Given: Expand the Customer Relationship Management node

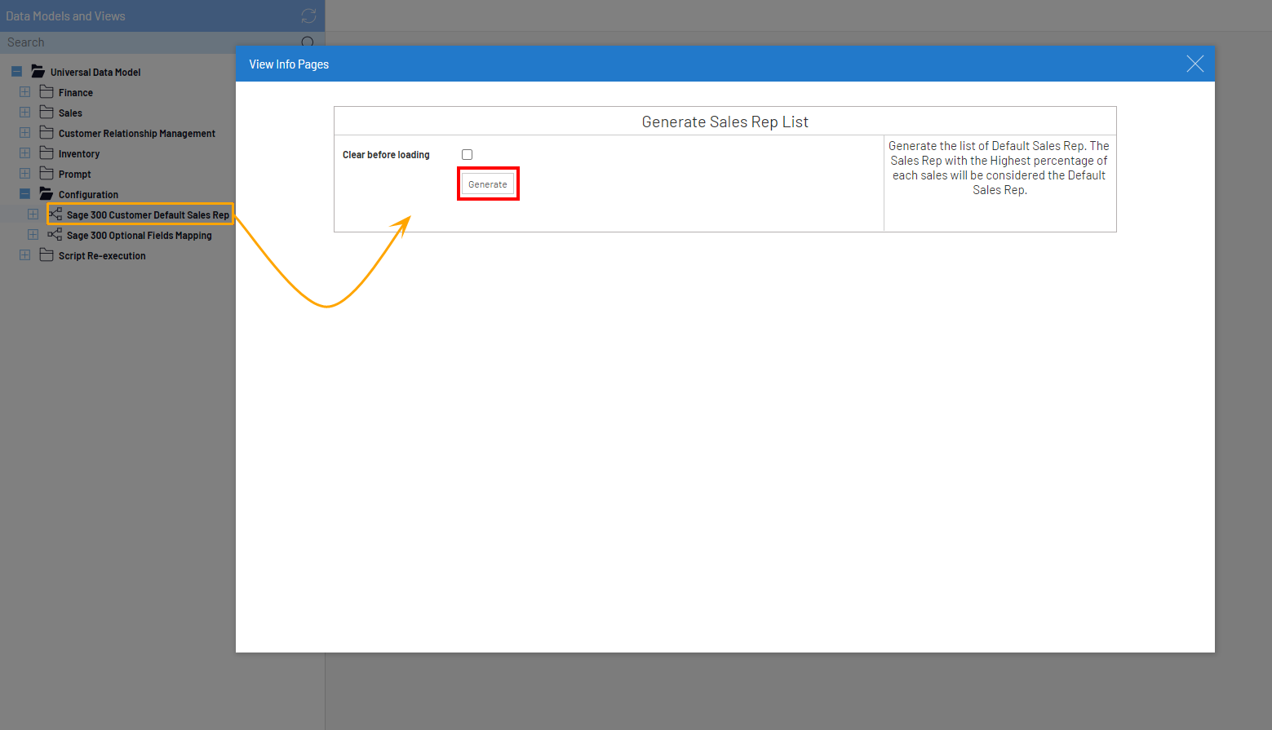Looking at the screenshot, I should [24, 133].
